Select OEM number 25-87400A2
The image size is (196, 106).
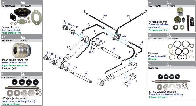[x=173, y=38]
